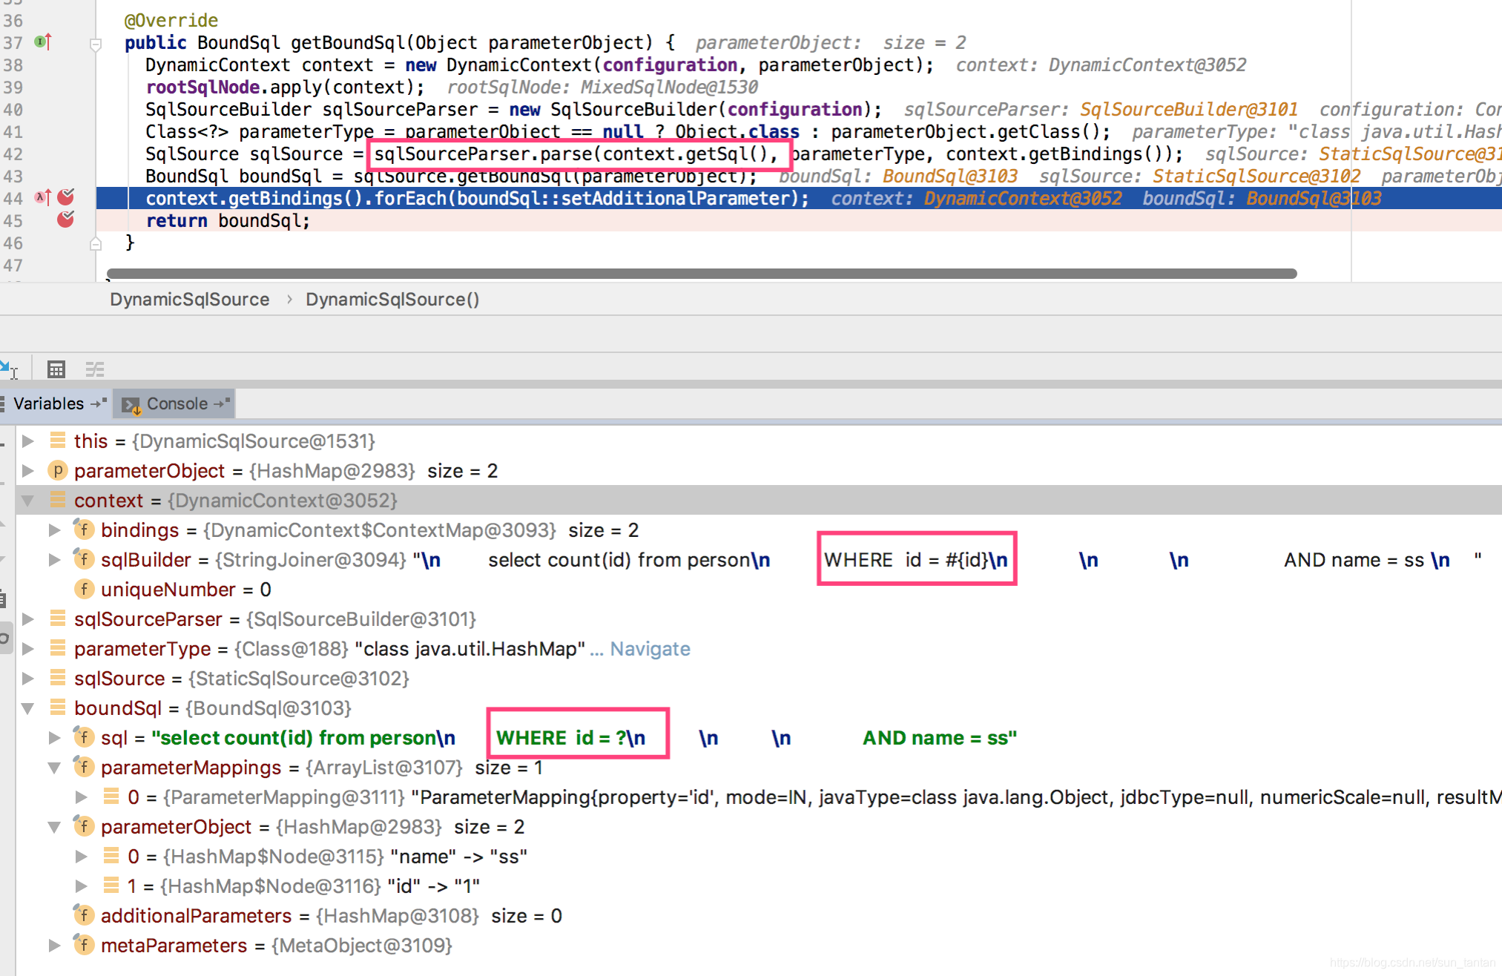Click the object icon beside parameterType variable
Screen dimensions: 1502x976
click(57, 648)
